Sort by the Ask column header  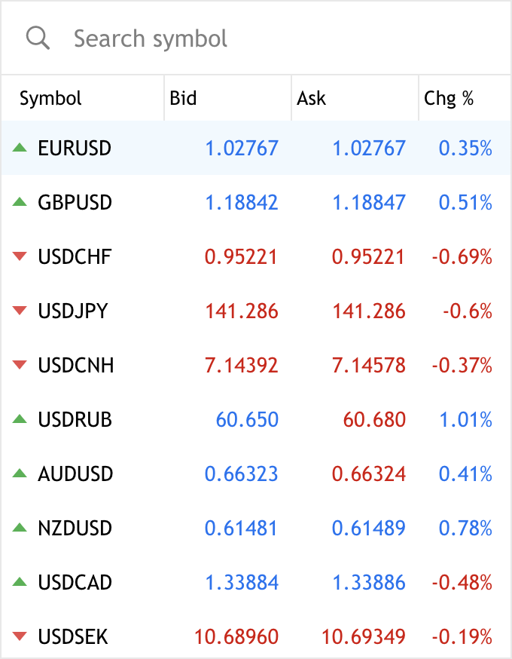coord(312,99)
